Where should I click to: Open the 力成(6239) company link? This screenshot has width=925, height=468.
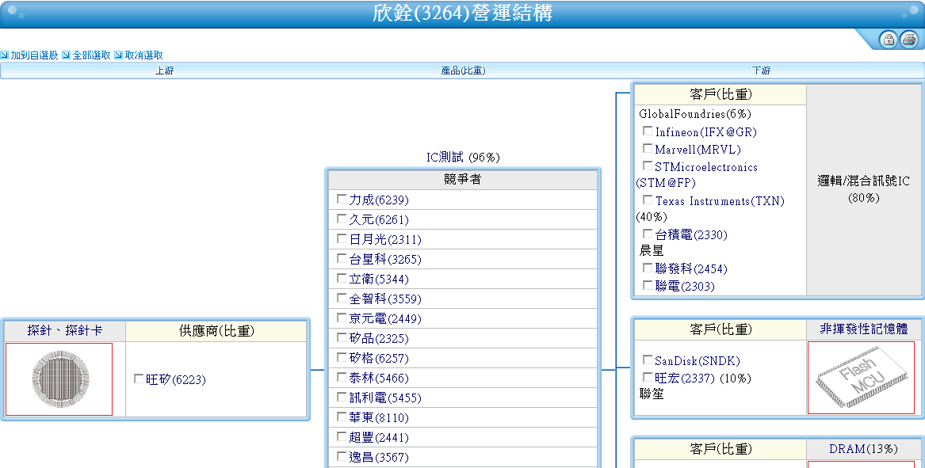click(379, 200)
